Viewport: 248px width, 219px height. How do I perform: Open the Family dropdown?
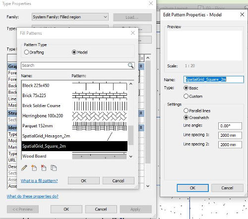[70, 17]
